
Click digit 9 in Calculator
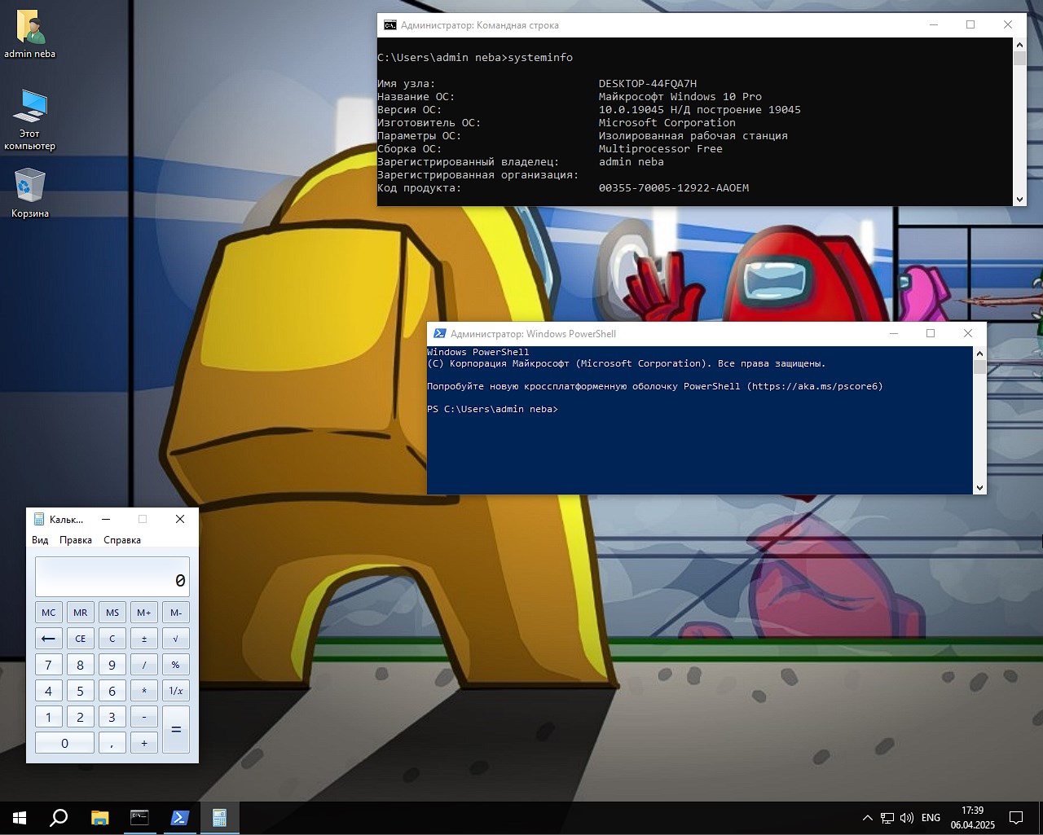tap(112, 665)
